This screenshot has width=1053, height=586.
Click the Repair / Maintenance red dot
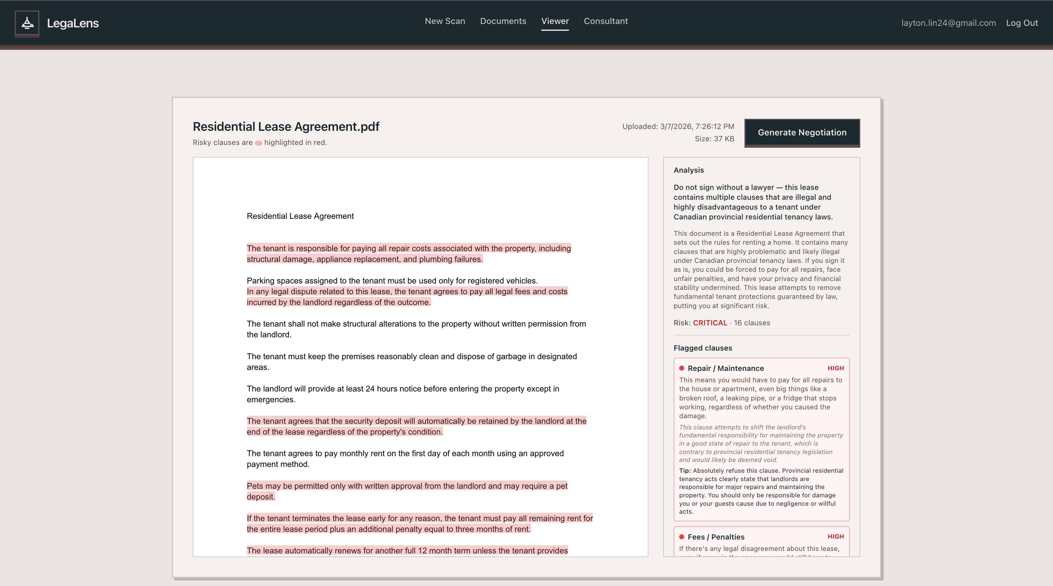click(x=681, y=368)
